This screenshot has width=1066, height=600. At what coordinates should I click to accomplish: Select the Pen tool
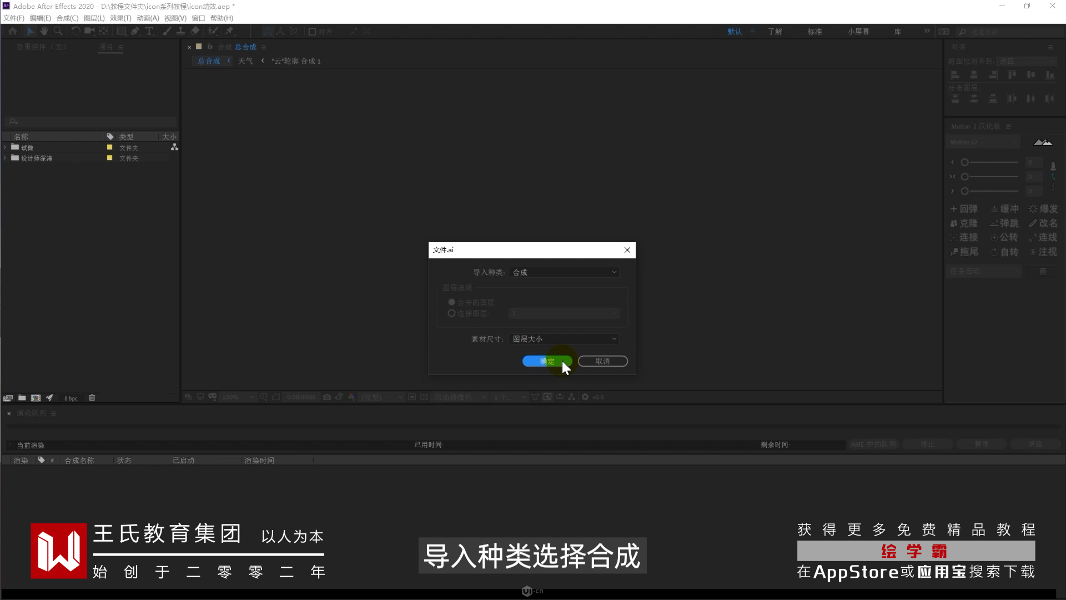[x=135, y=31]
